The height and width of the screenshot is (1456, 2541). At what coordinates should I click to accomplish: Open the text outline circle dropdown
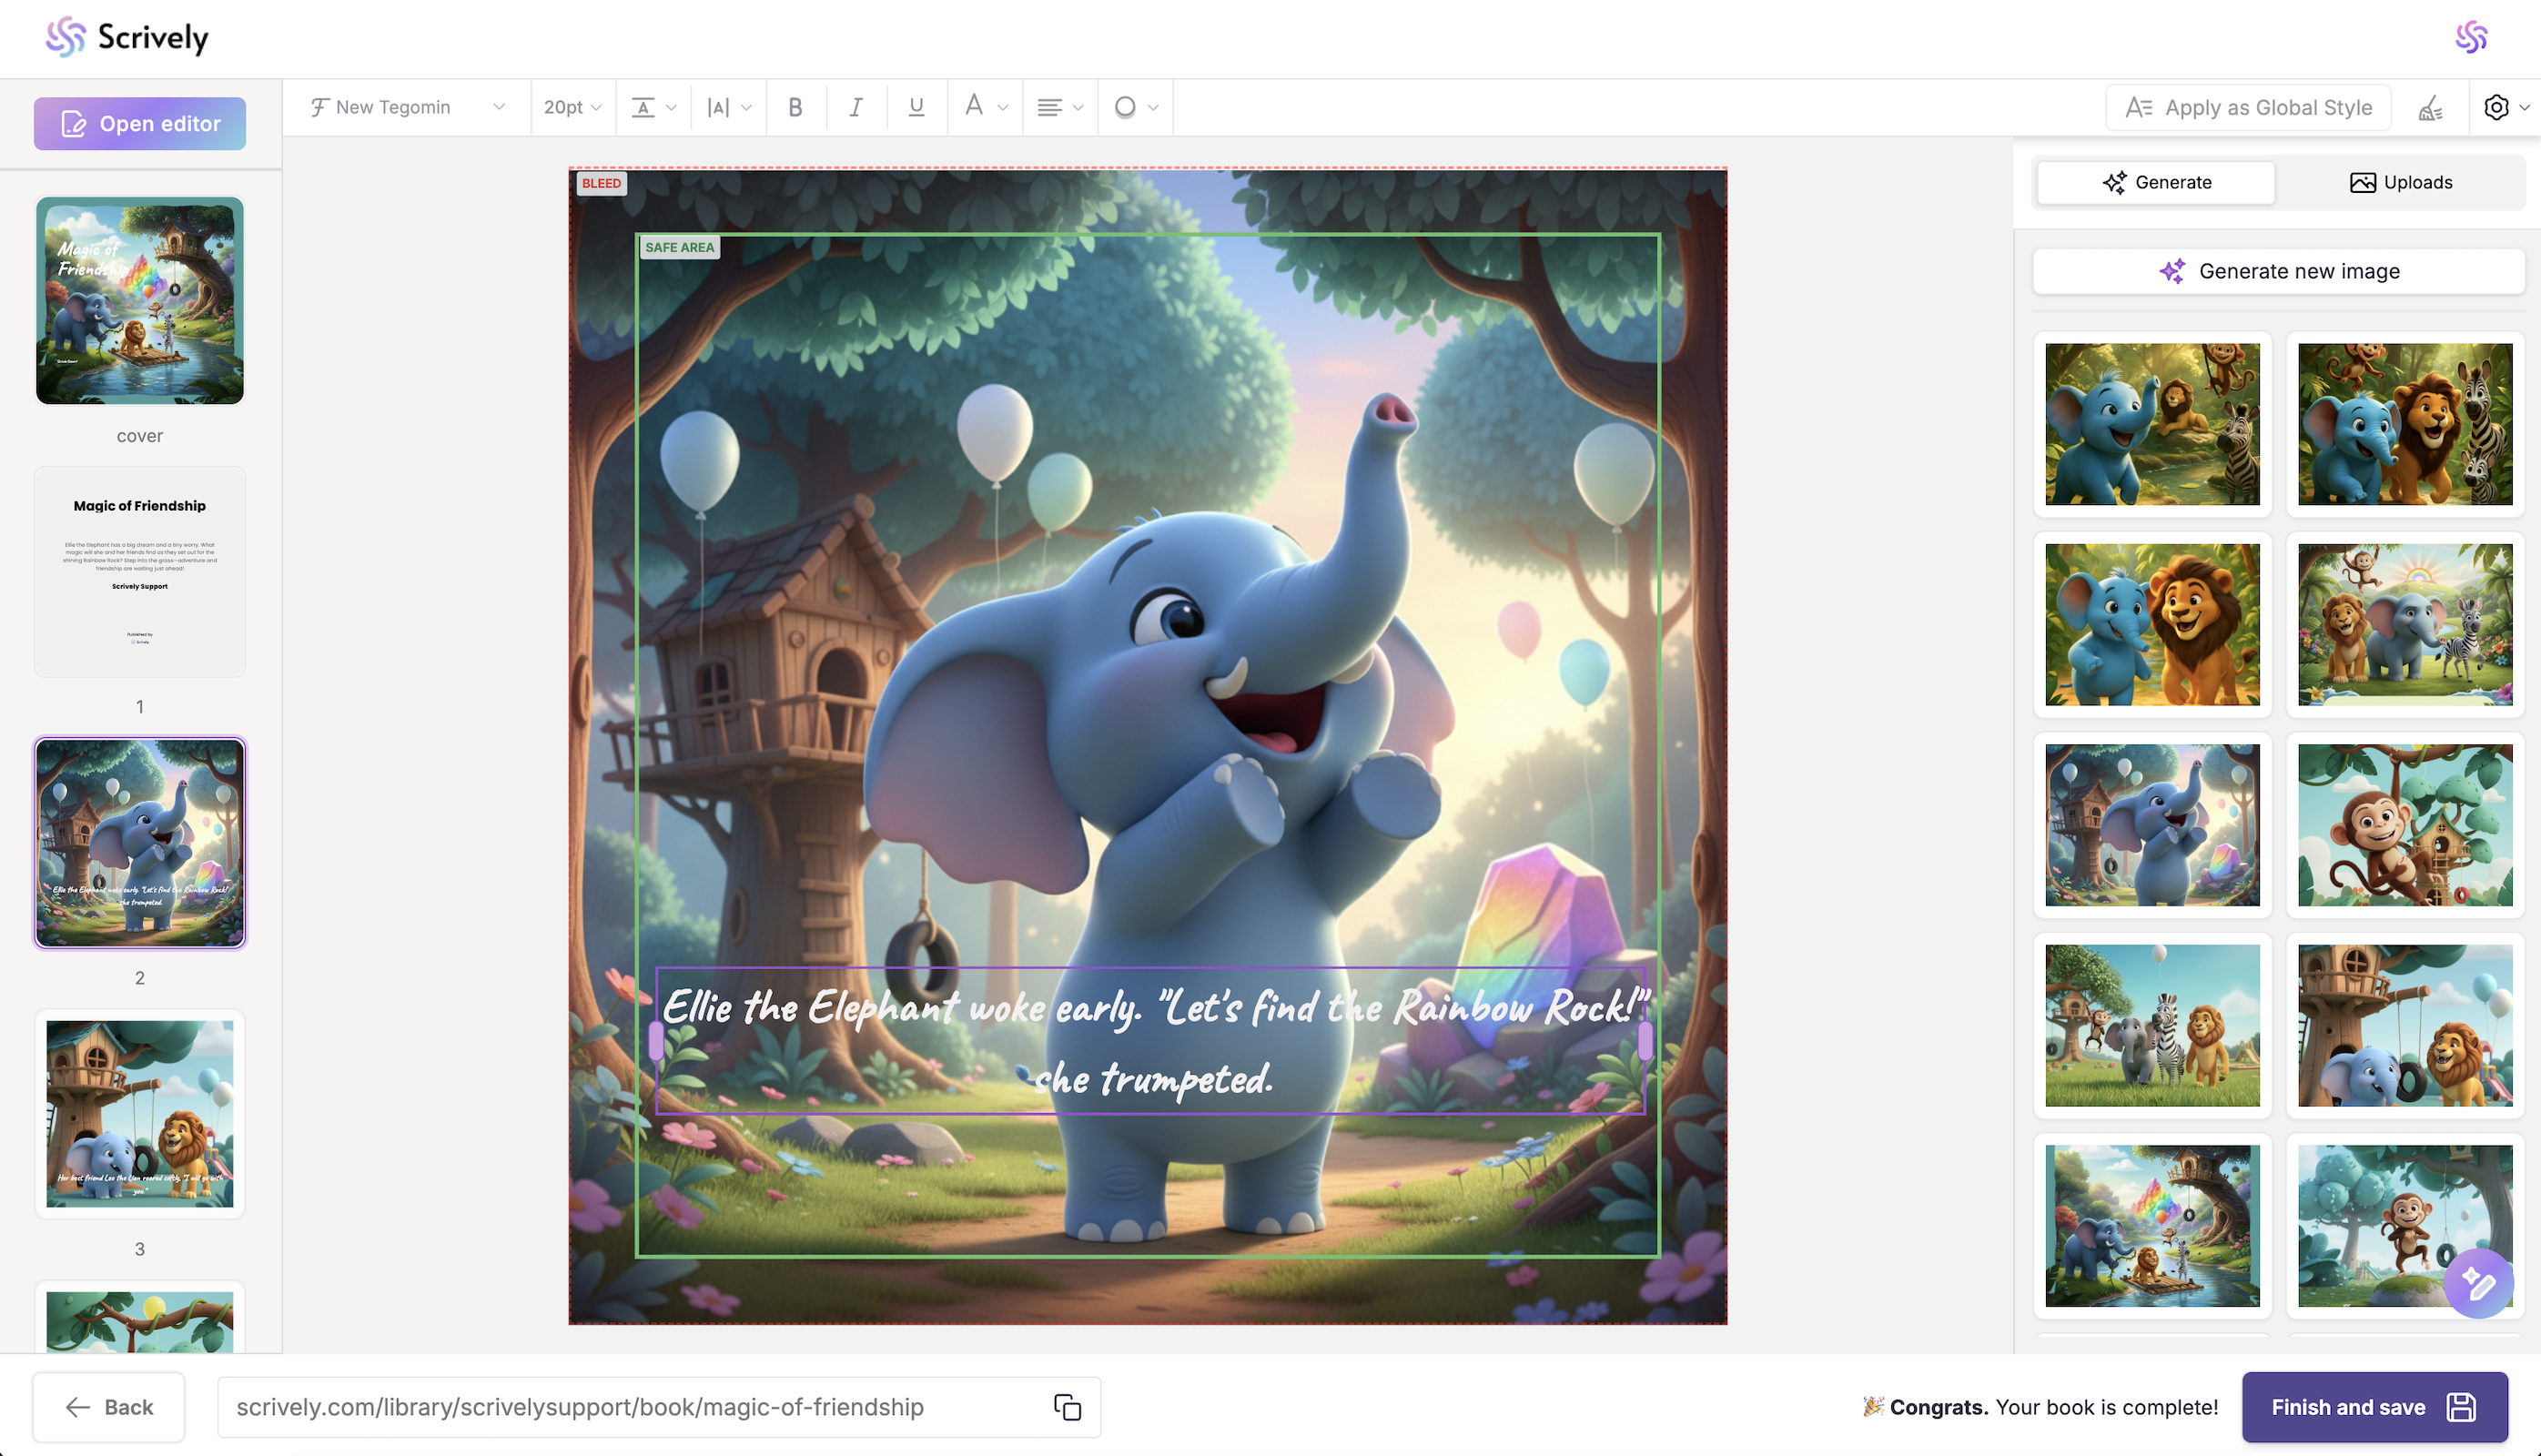1135,107
